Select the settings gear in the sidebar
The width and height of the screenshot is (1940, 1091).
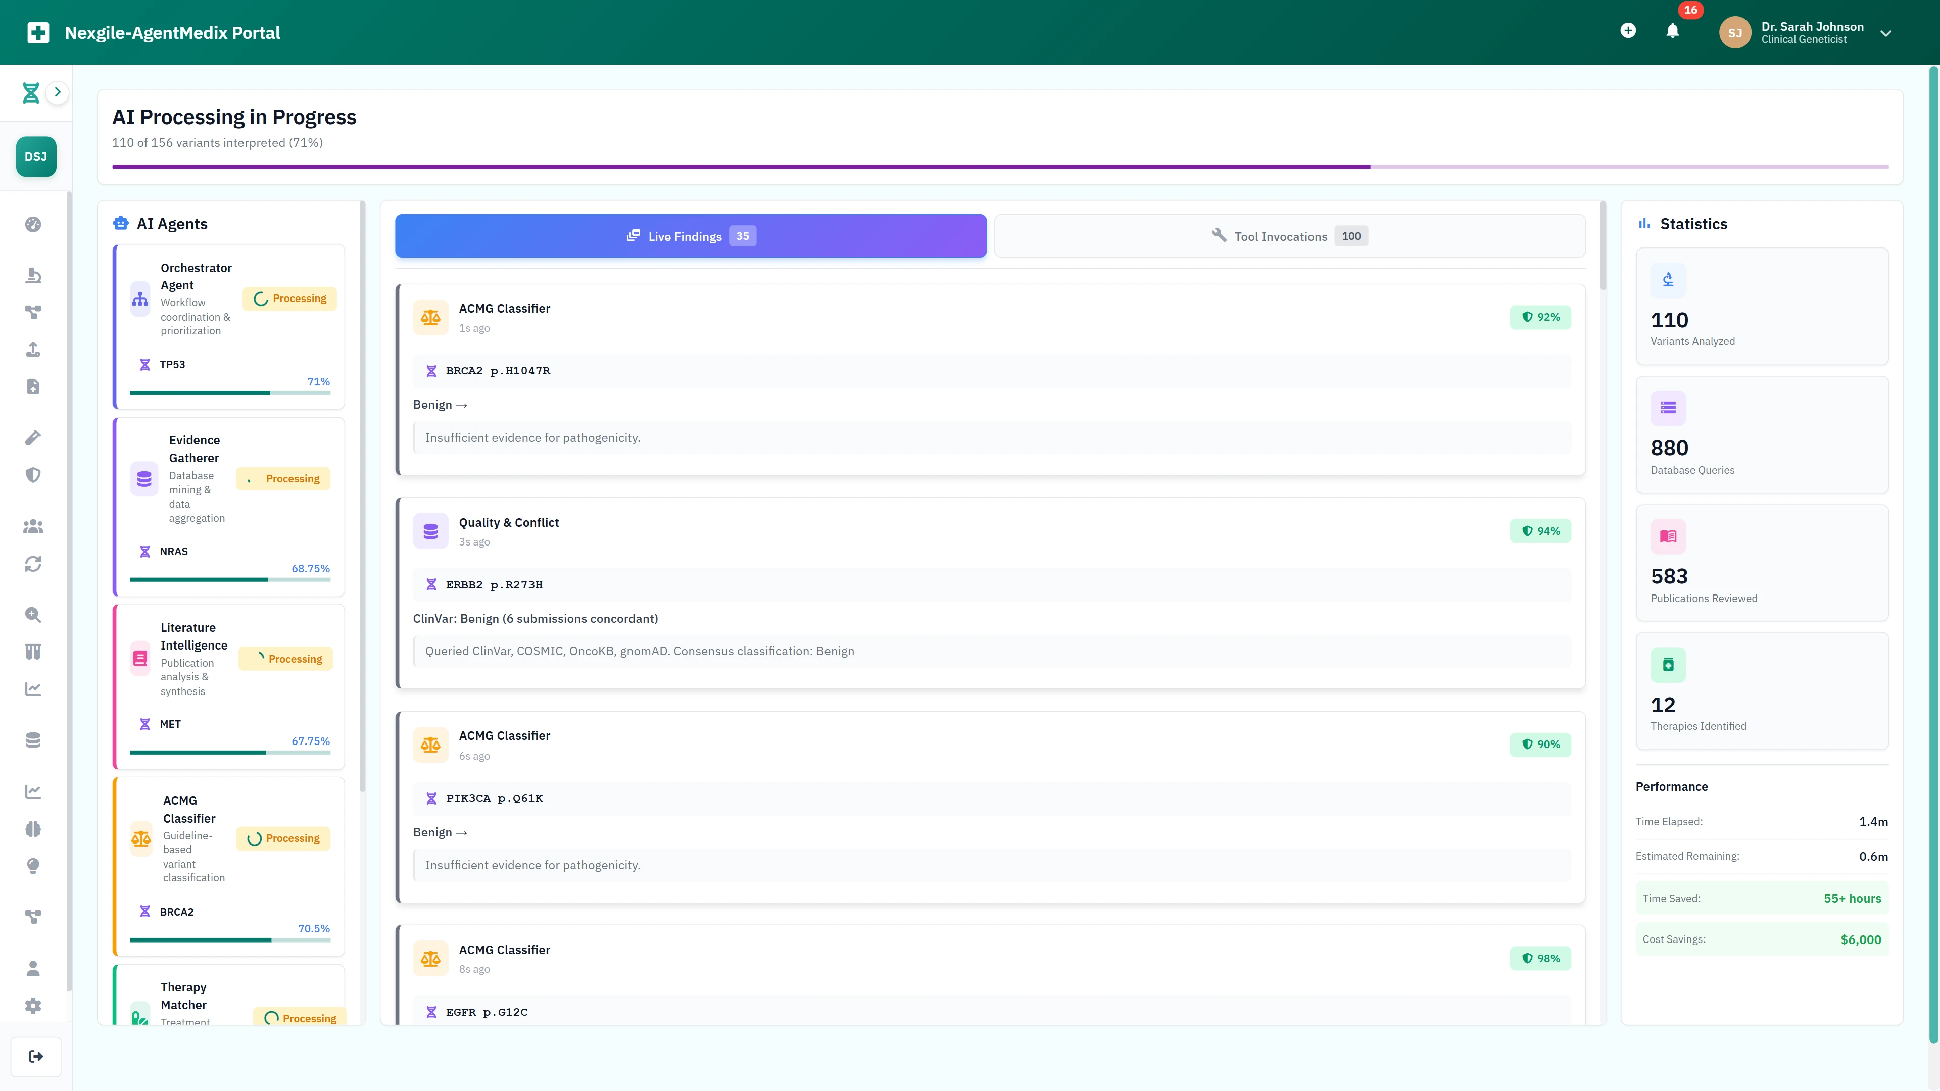33,1005
